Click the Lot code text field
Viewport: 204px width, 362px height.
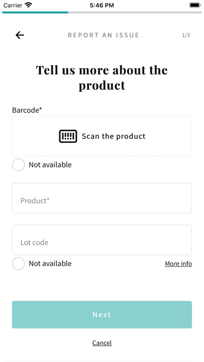102,240
